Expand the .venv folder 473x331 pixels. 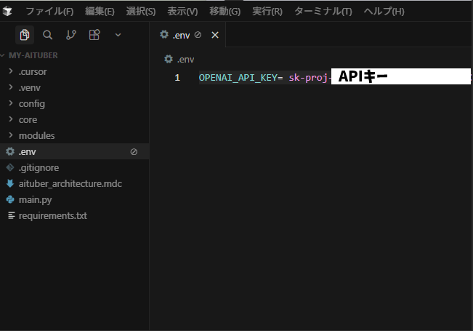coord(31,87)
